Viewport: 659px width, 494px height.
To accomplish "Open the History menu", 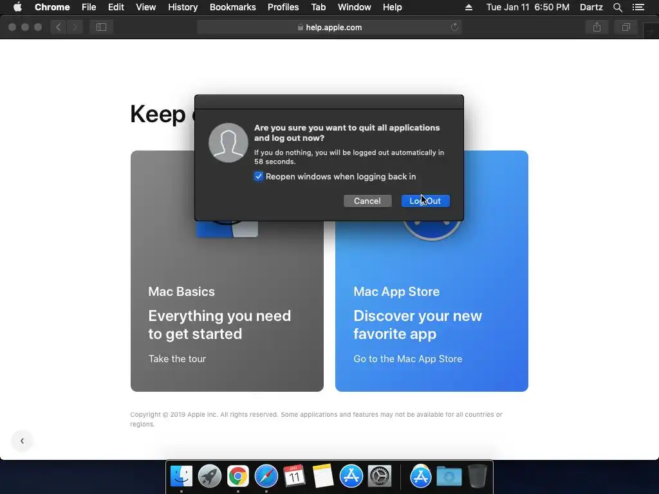I will coord(183,7).
